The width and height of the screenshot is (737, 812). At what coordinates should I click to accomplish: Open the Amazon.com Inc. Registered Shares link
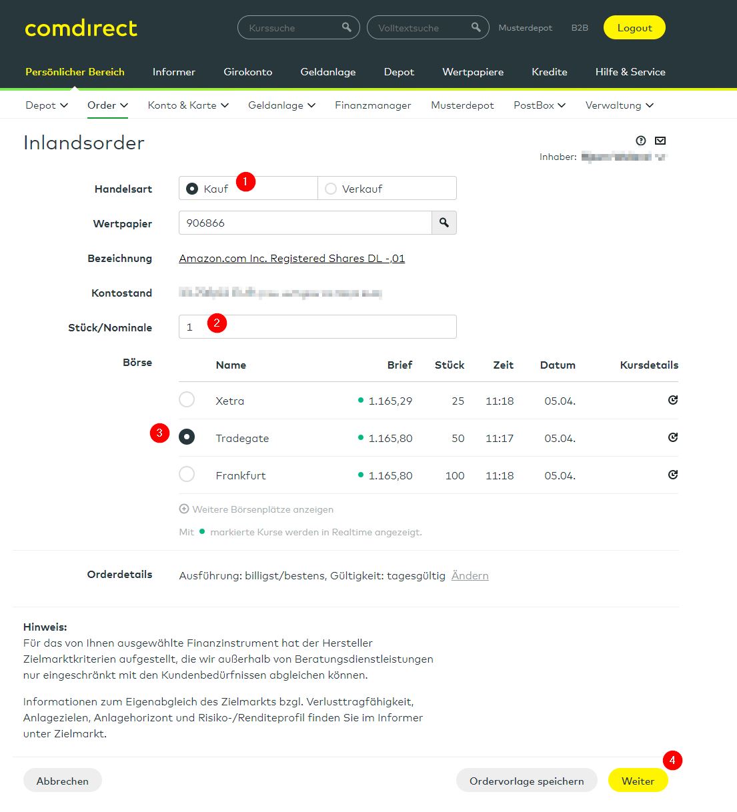pyautogui.click(x=291, y=259)
